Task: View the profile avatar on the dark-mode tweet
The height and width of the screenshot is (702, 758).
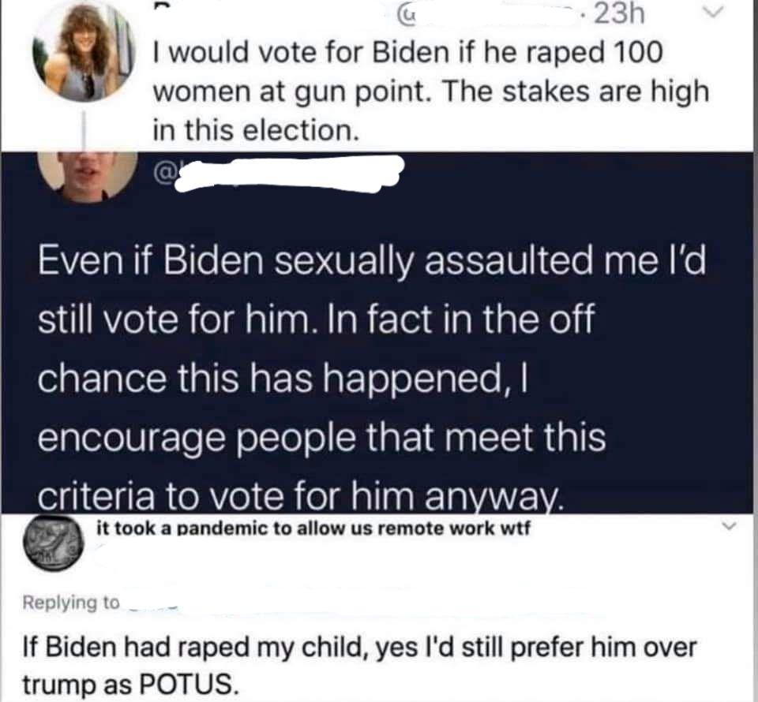Action: [88, 175]
